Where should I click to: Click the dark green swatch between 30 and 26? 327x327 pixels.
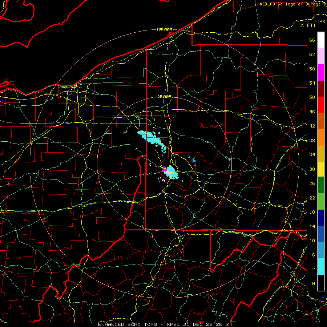[x=321, y=185]
